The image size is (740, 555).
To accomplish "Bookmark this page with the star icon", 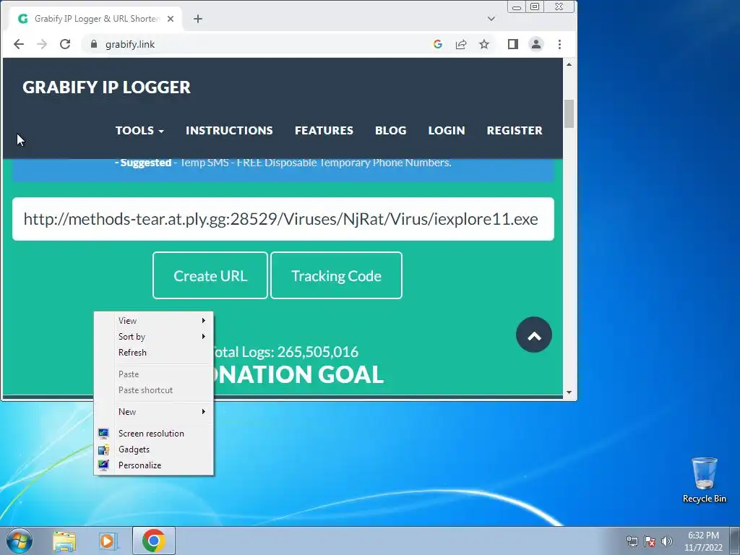I will click(x=483, y=44).
